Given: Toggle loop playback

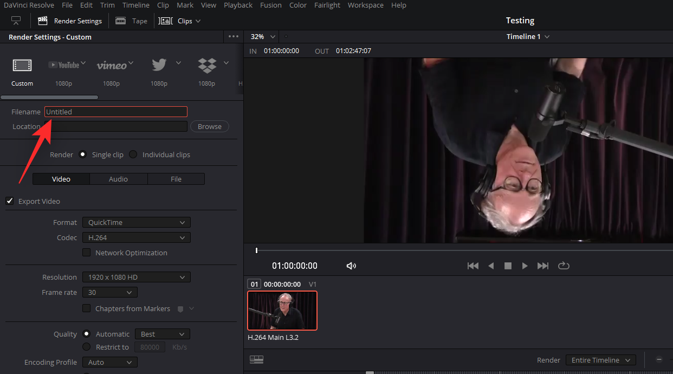Looking at the screenshot, I should [564, 266].
